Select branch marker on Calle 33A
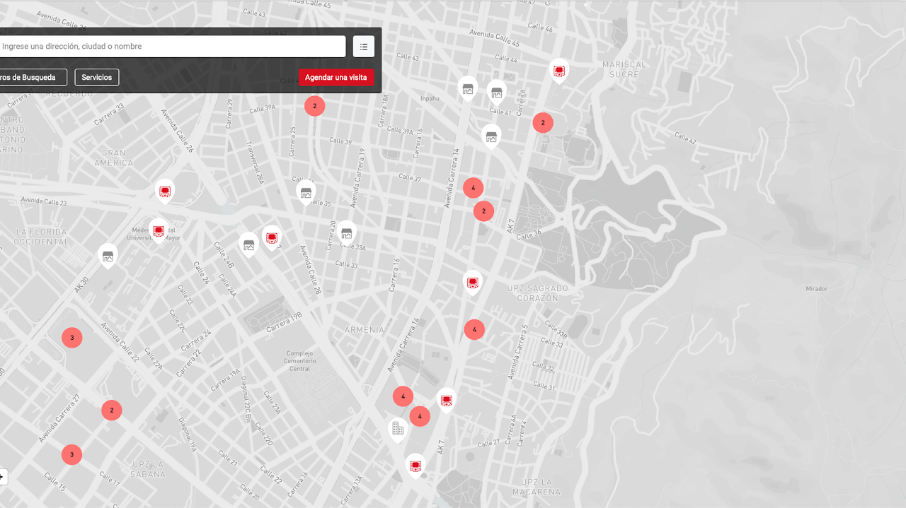Screen dimensions: 906x508 (x=346, y=232)
